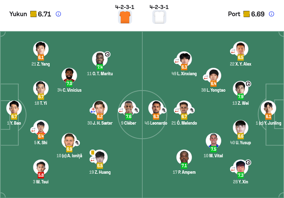
Task: Click the goal ball icon on Z. Wei
Action: click(248, 84)
